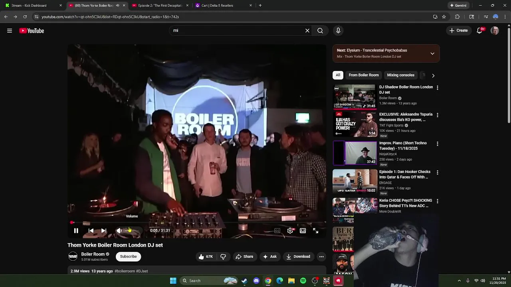This screenshot has height=287, width=511.
Task: Open the YouTube guide hamburger menu
Action: click(x=10, y=31)
